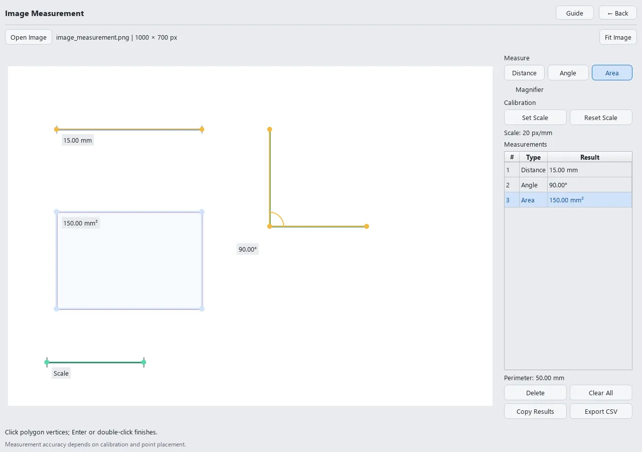642x452 pixels.
Task: Click the right endpoint of the 15.00 mm line
Action: click(x=202, y=130)
